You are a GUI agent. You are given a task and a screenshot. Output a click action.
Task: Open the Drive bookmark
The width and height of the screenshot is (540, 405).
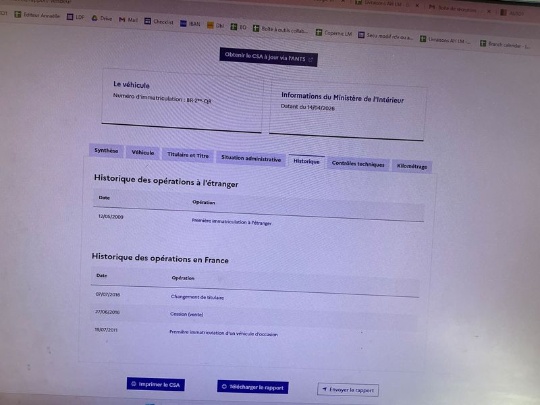[102, 18]
